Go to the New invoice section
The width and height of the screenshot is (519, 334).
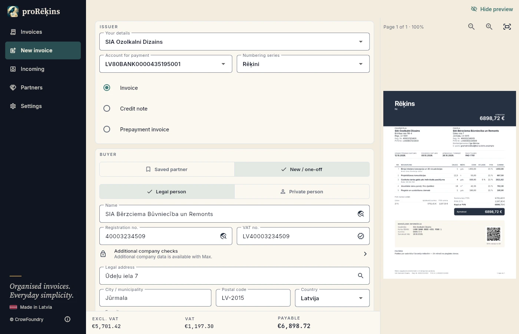[x=43, y=50]
